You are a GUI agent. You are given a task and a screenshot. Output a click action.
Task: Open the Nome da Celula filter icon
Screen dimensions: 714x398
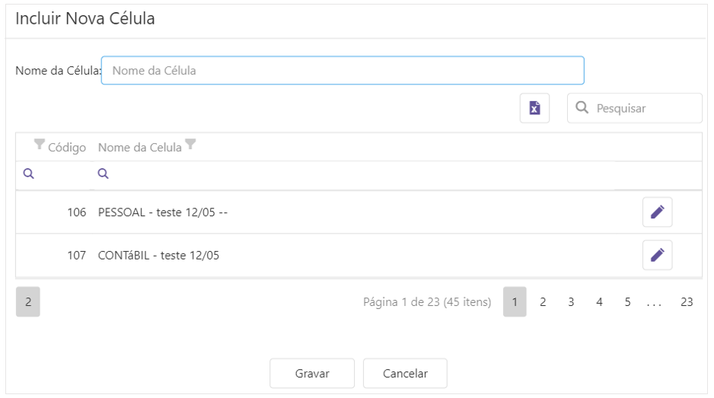190,145
